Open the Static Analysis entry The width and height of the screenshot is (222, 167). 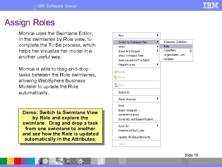click(x=137, y=99)
